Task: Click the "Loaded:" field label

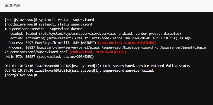Action: point(17,34)
